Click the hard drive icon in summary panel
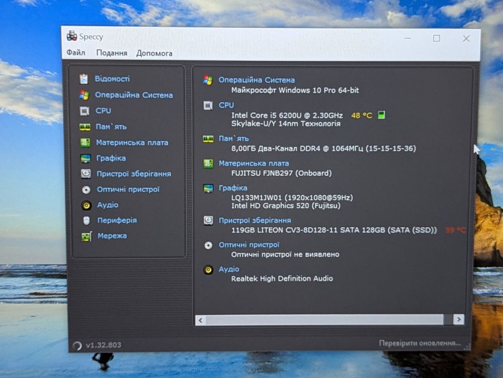Viewport: 503px width, 378px height. 208,220
